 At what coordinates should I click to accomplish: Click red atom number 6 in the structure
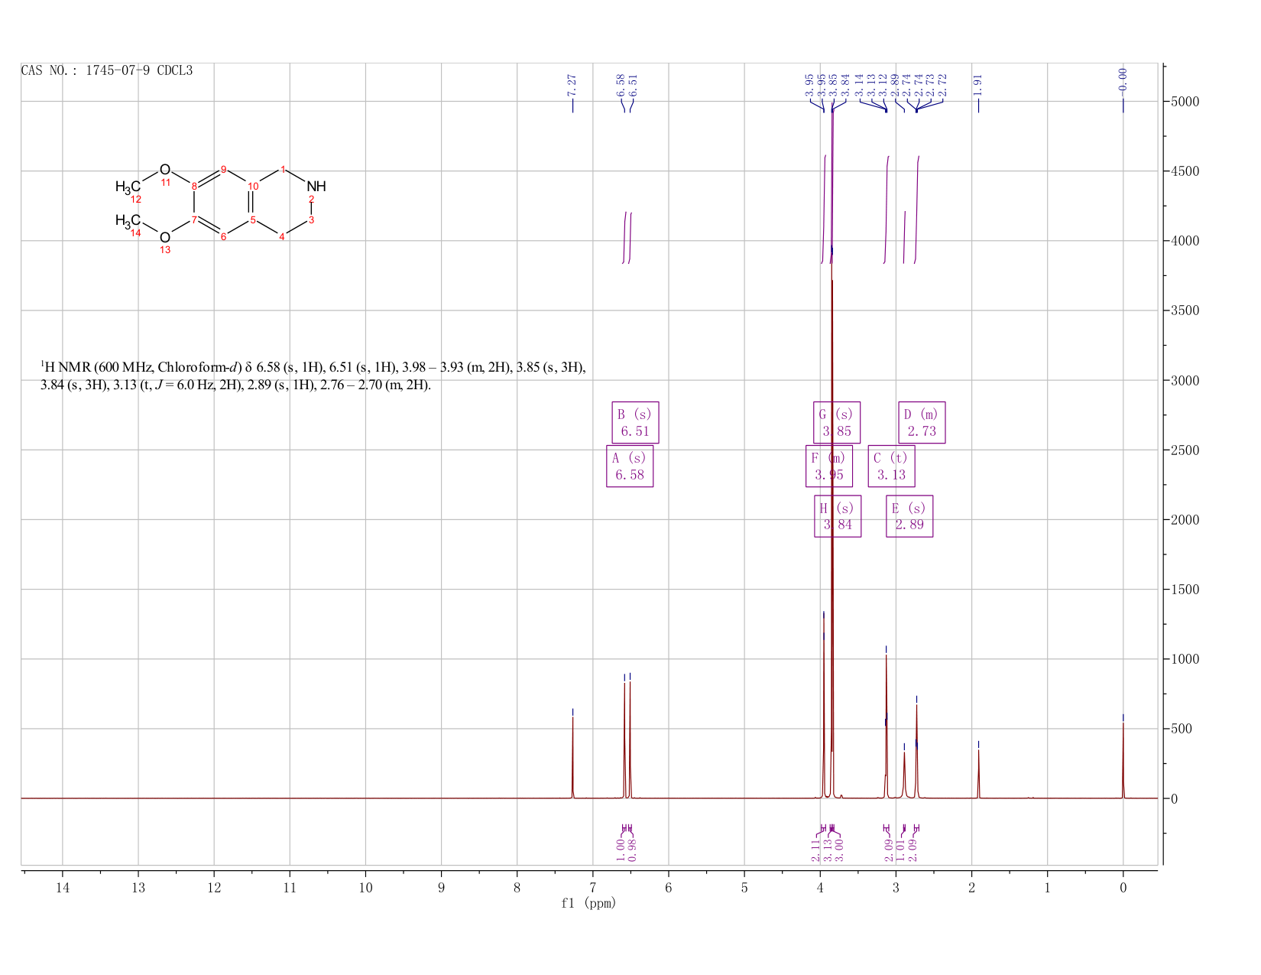(x=223, y=237)
